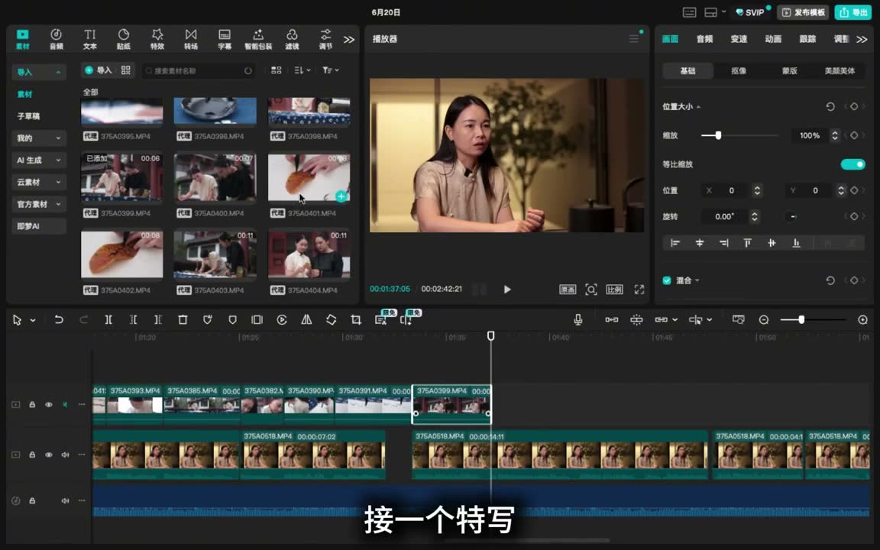Click the player focus scan icon

coord(591,290)
